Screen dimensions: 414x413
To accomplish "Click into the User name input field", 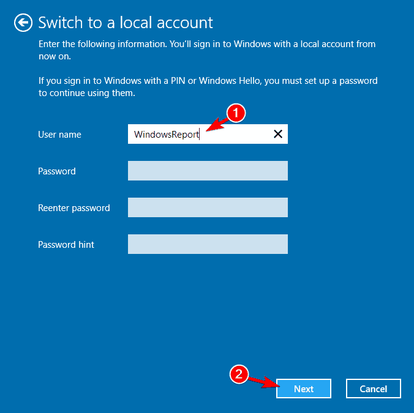I will point(208,134).
